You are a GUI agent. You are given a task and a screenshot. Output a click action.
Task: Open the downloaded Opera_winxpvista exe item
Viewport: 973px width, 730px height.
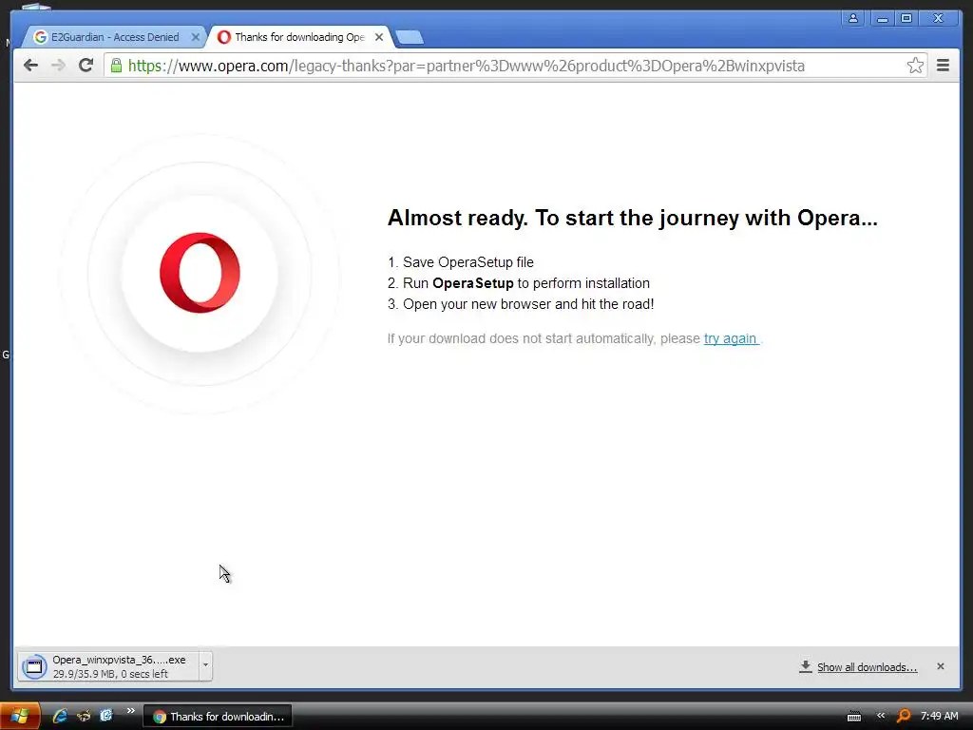108,666
